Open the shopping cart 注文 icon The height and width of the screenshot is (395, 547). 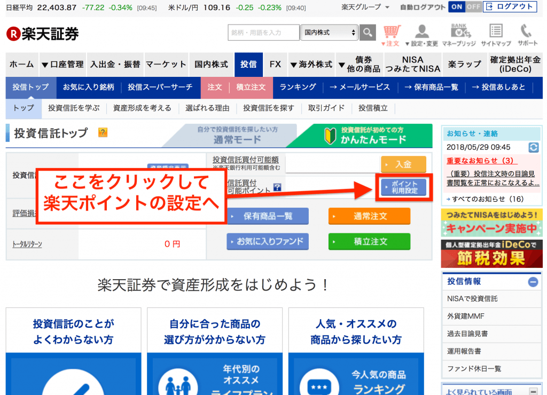[391, 36]
